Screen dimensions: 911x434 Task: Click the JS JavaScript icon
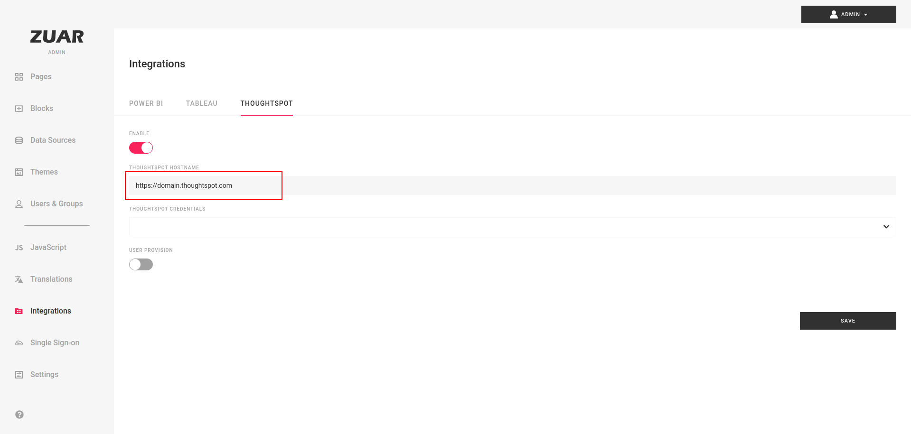click(x=19, y=248)
